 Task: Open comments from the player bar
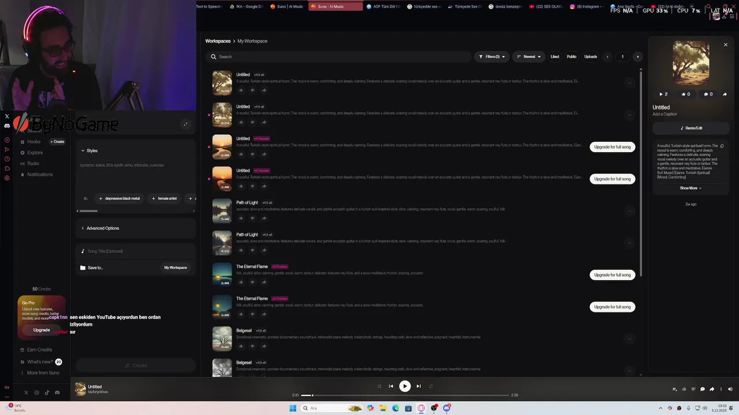[702, 389]
